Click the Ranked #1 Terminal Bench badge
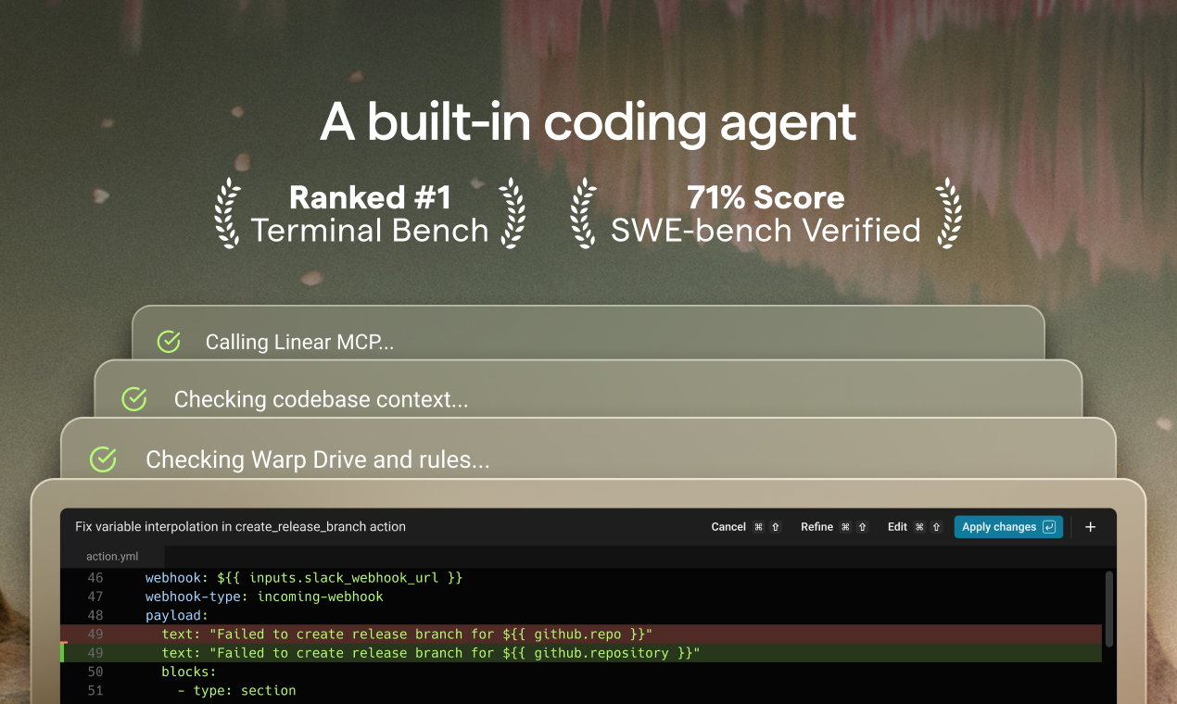 click(x=370, y=214)
